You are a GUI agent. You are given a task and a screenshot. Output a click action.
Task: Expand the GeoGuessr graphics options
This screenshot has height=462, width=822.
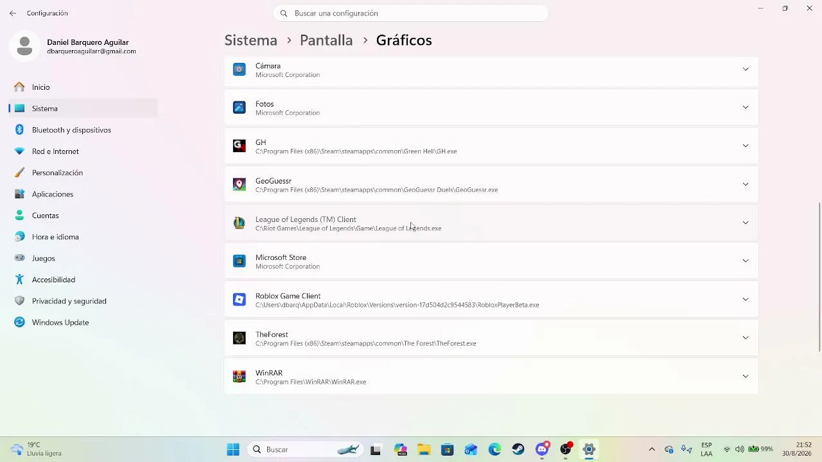click(746, 184)
